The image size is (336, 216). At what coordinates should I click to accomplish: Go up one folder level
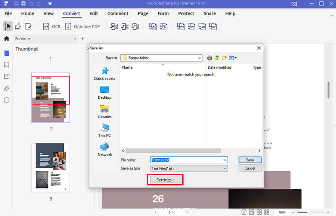(217, 58)
